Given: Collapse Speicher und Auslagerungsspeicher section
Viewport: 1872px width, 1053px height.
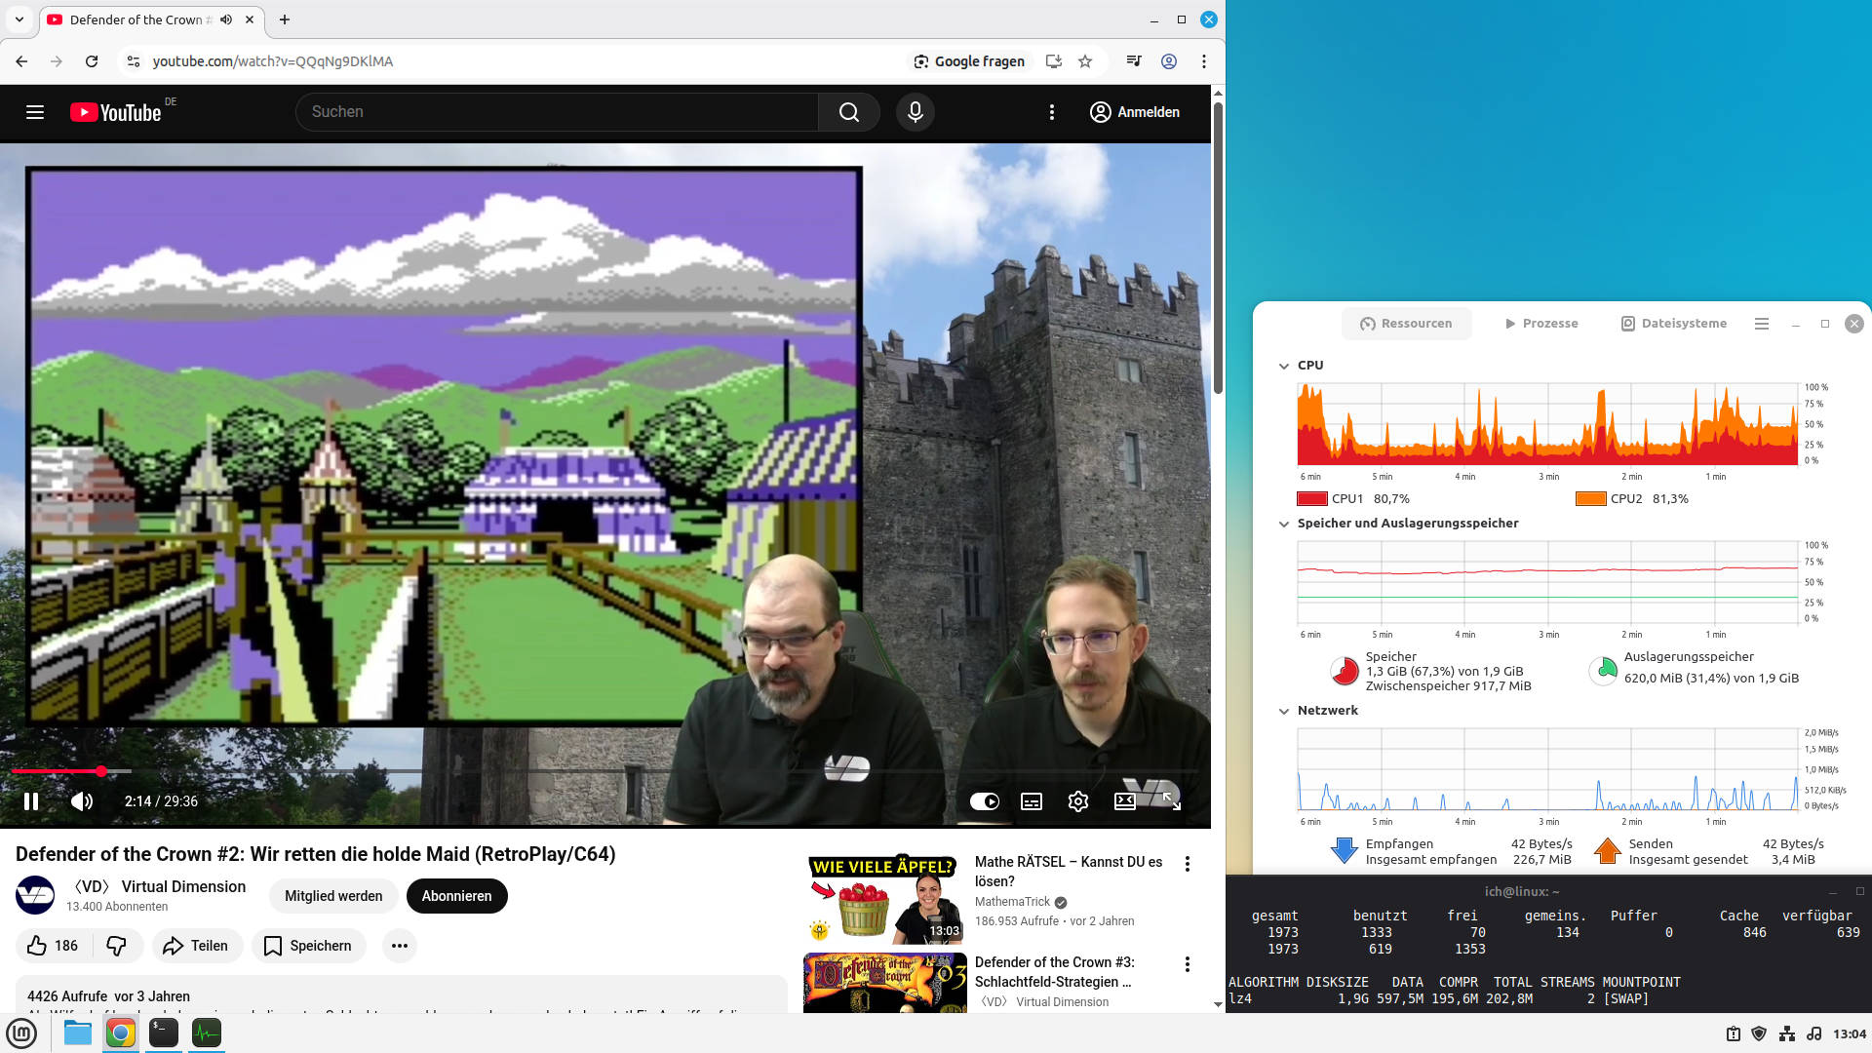Looking at the screenshot, I should (x=1284, y=524).
